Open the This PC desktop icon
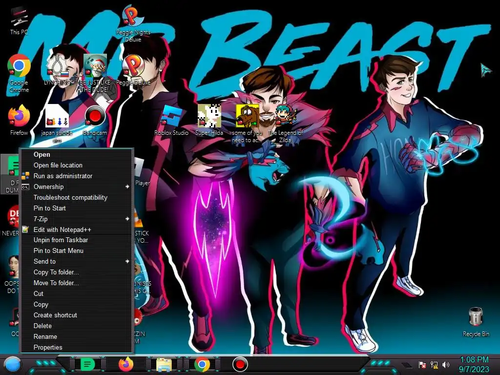This screenshot has height=375, width=500. tap(19, 21)
